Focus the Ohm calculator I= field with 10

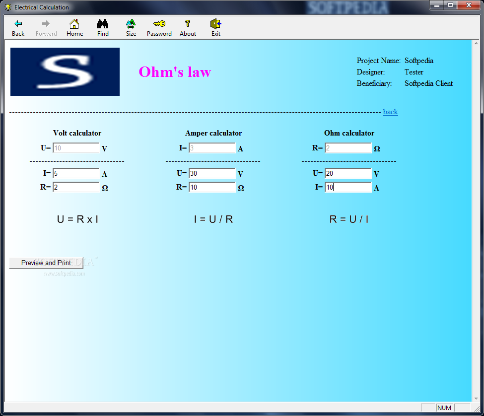(x=348, y=187)
